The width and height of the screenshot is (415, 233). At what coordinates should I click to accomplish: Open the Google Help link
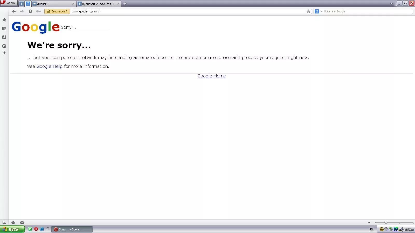[50, 66]
